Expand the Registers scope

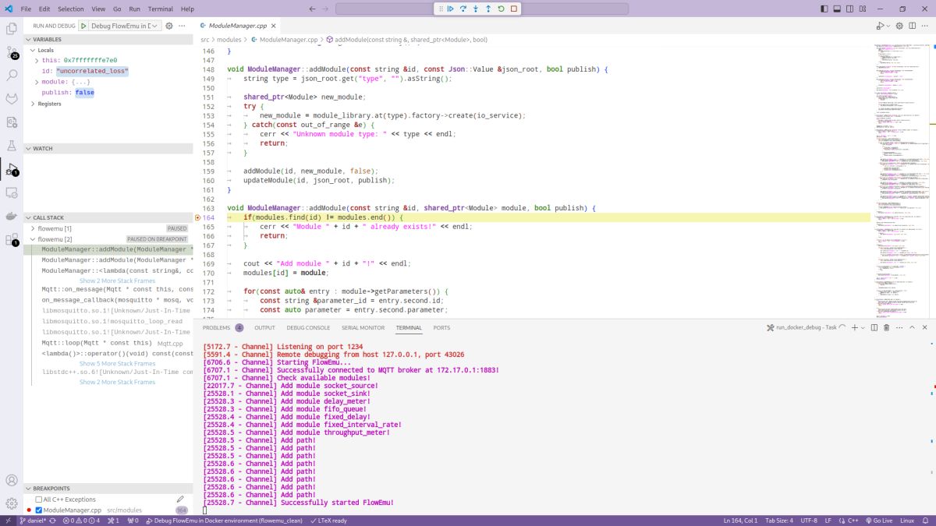[33, 104]
